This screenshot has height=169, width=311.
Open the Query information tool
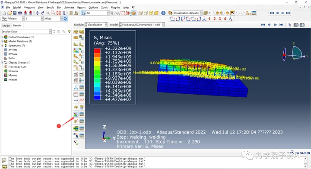[x=163, y=13]
